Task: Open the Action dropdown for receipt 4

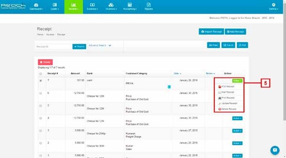Action: click(237, 118)
